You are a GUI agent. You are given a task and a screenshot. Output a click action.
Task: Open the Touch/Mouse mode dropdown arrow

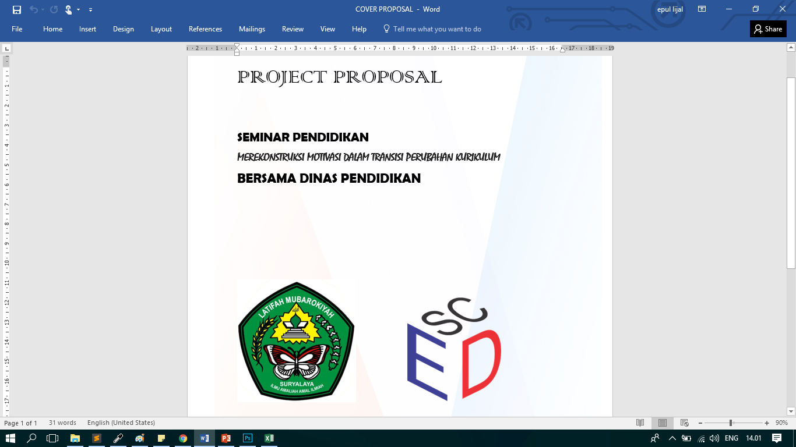click(78, 10)
